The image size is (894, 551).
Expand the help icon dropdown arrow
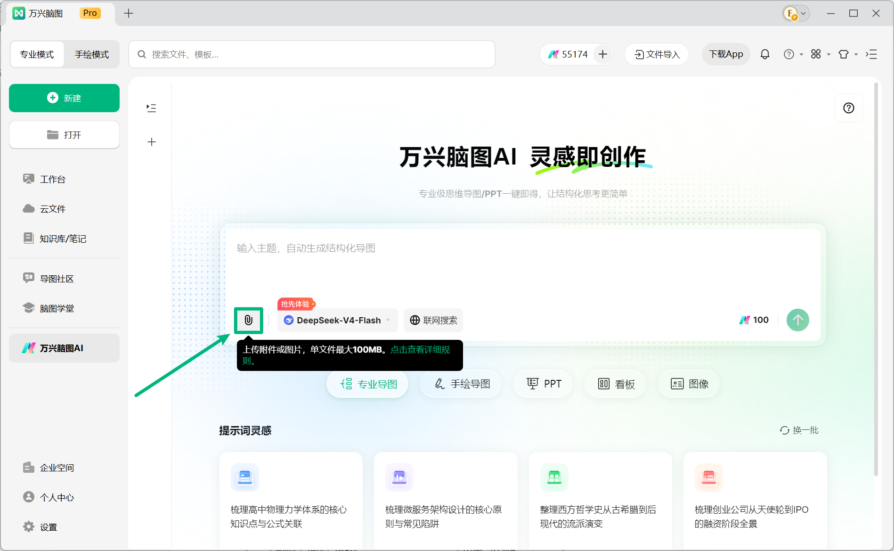point(801,55)
